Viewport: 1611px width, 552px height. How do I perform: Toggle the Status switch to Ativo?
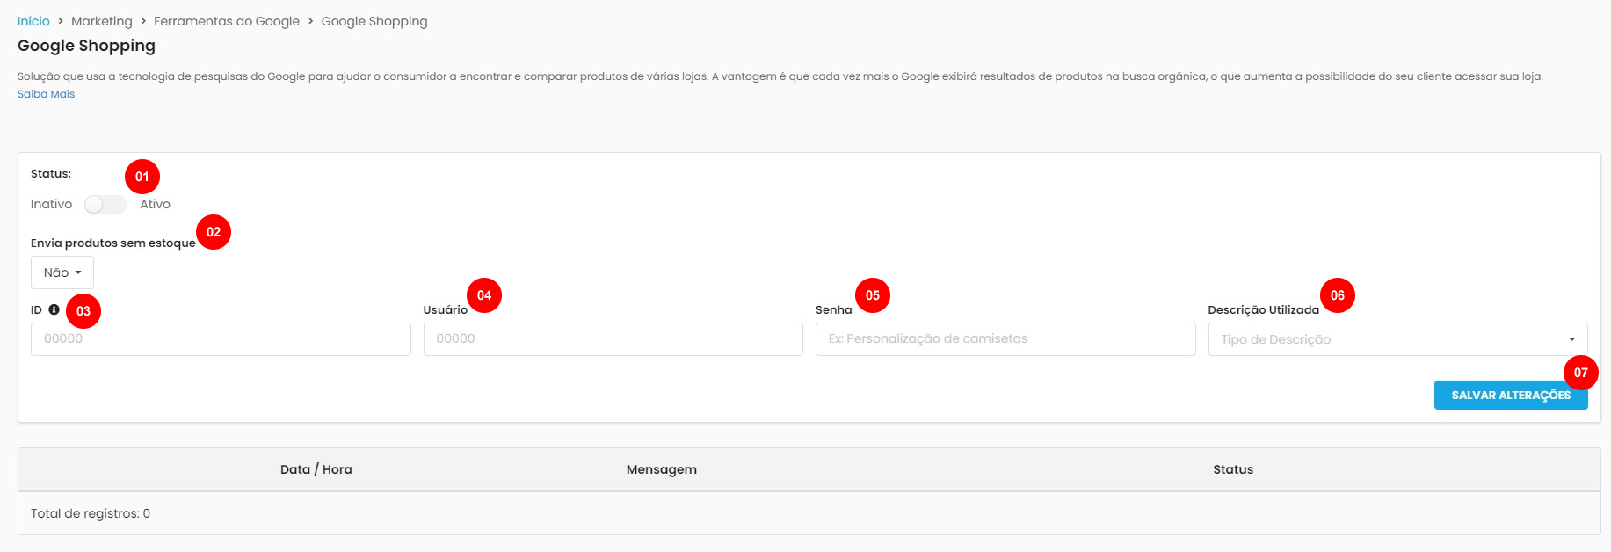click(105, 204)
